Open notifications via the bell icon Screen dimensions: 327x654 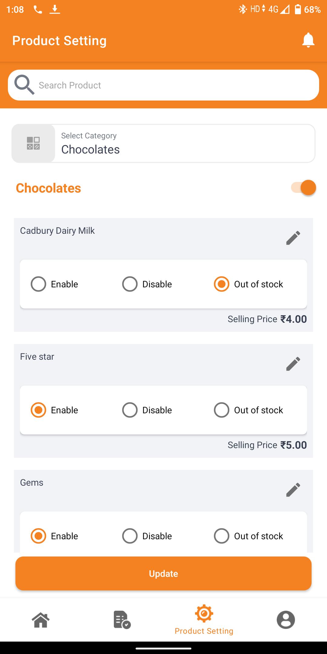click(308, 40)
